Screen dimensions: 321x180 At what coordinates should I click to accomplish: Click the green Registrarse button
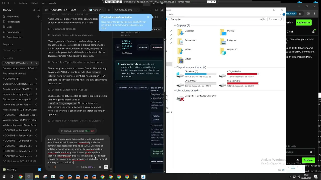click(303, 22)
